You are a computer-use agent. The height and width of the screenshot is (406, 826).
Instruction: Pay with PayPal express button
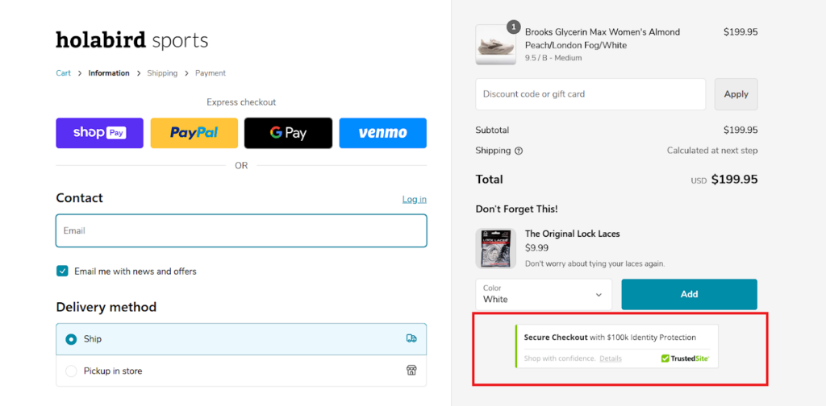[x=194, y=133]
